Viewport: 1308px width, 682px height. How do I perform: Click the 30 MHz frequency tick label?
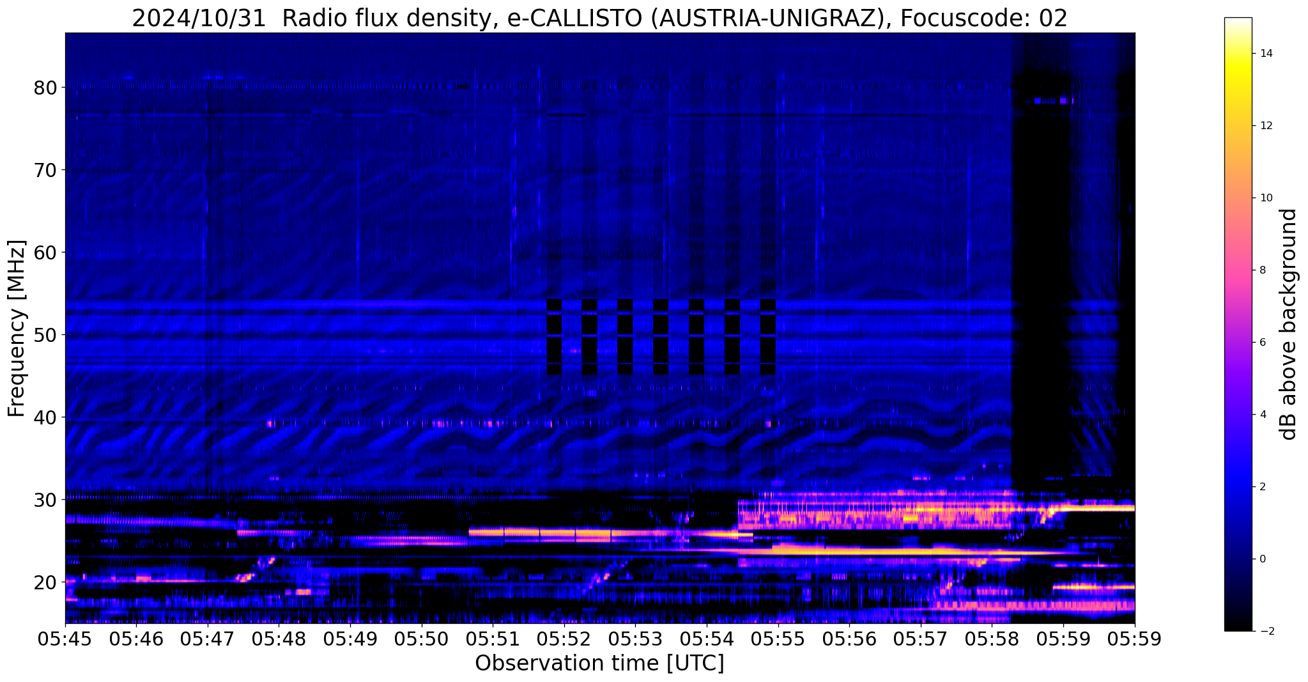tap(45, 500)
